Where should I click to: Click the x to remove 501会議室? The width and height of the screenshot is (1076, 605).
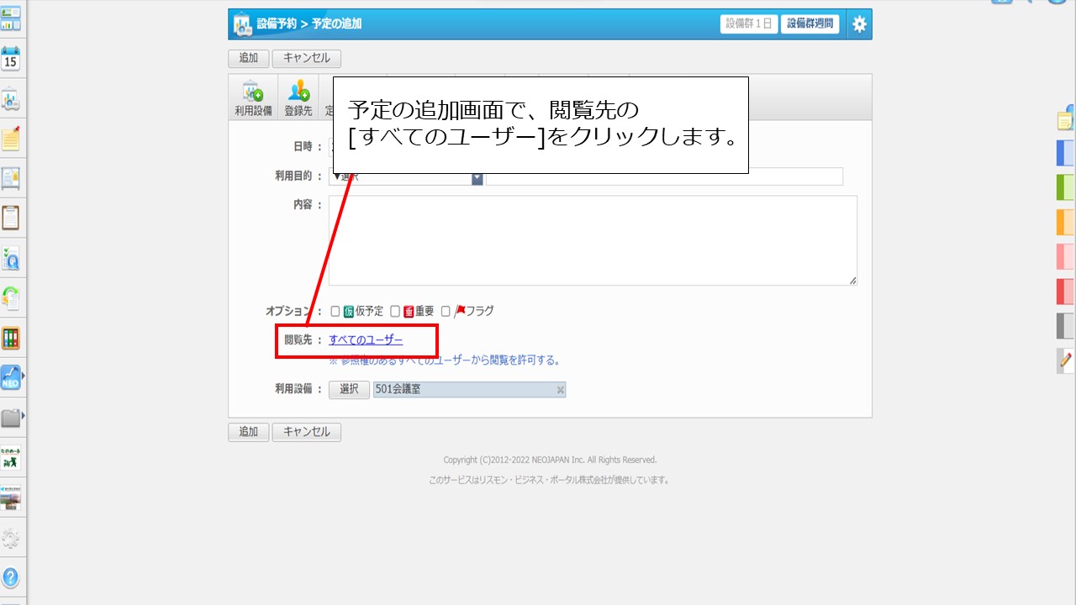pos(560,390)
